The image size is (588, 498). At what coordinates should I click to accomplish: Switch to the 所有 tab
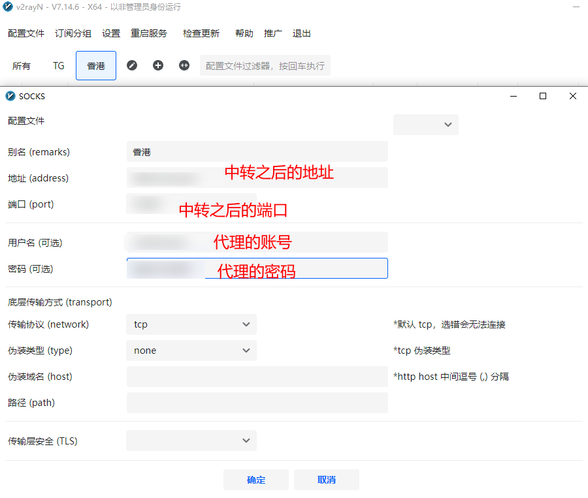[x=22, y=65]
